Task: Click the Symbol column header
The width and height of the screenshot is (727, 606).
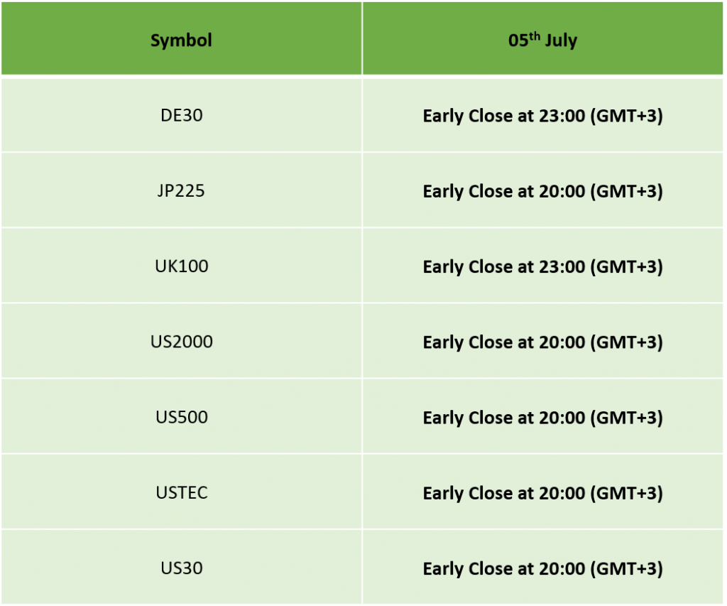Action: click(181, 38)
